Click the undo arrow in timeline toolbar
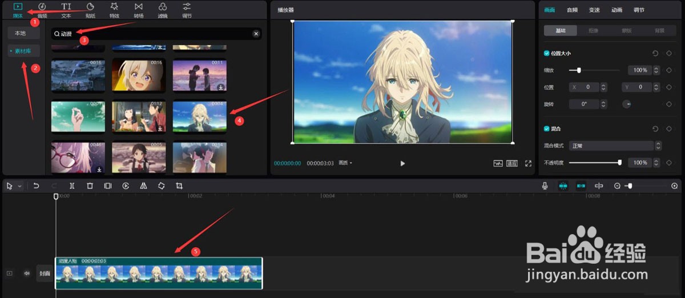Image resolution: width=685 pixels, height=298 pixels. tap(36, 186)
